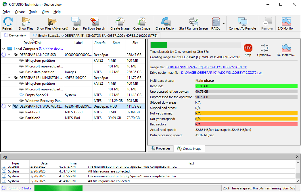Click the DEEPSPAR [B] KINGSTON drive icon
This screenshot has width=301, height=192.
16,77
